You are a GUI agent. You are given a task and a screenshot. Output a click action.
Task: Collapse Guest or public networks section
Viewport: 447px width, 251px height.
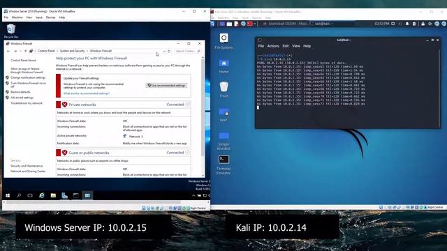coord(188,153)
